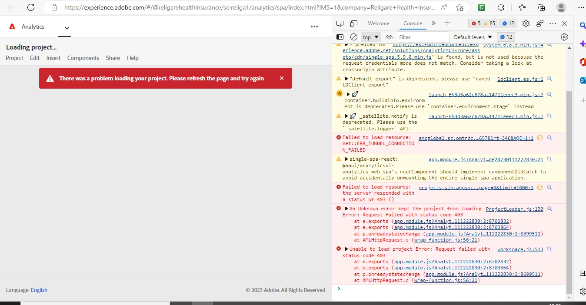
Task: Expand the _satellite.notify deprecated warning
Action: tap(346, 116)
